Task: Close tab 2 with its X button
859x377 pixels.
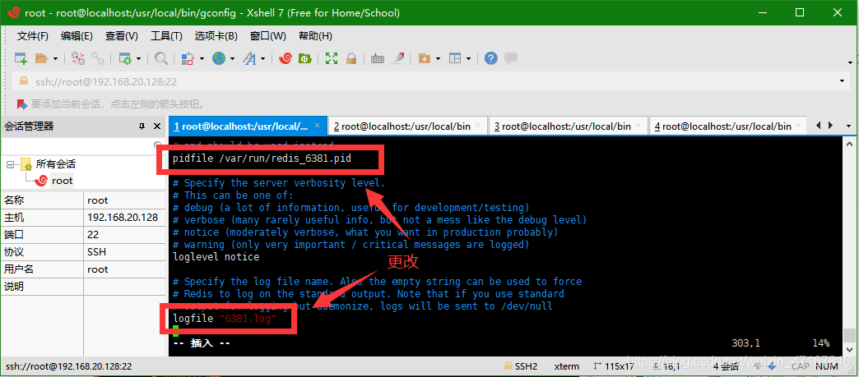Action: tap(478, 126)
